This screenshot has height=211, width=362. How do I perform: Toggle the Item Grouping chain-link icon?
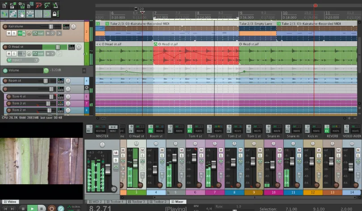13,14
